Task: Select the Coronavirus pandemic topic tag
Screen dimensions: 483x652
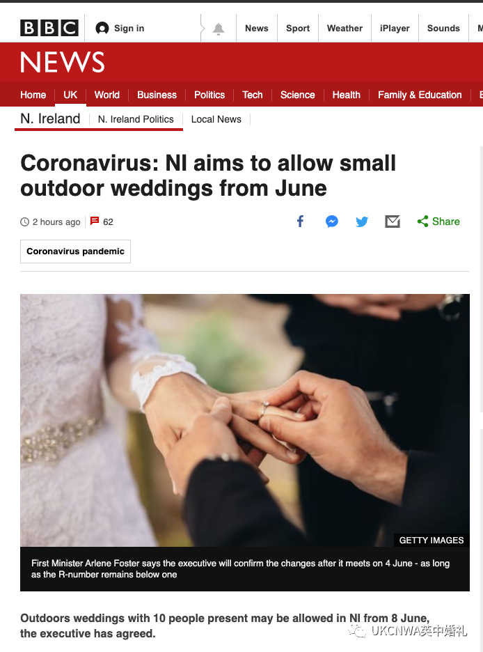Action: click(75, 251)
